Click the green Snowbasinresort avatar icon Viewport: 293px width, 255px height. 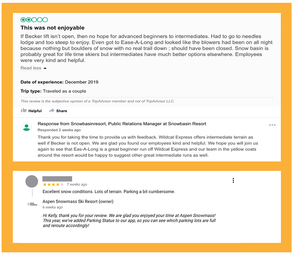tap(27, 127)
